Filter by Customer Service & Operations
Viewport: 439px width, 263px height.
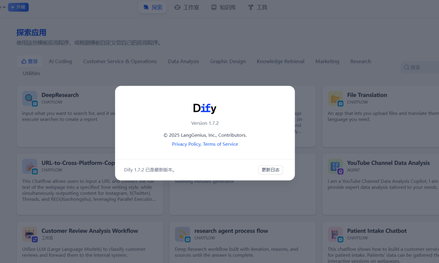(x=120, y=61)
